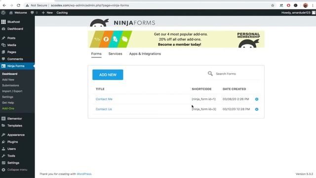Open Bluehost in the sidebar
Viewport: 316px width, 178px height.
pyautogui.click(x=17, y=22)
